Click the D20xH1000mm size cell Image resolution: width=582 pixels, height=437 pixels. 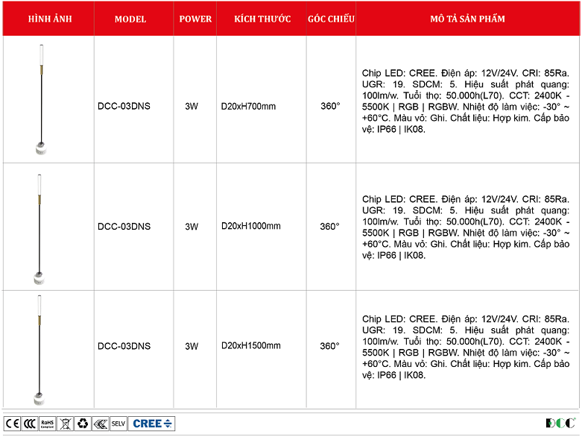[x=250, y=227]
